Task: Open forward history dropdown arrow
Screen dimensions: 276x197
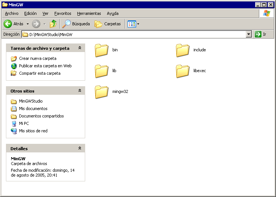Action: (x=45, y=24)
